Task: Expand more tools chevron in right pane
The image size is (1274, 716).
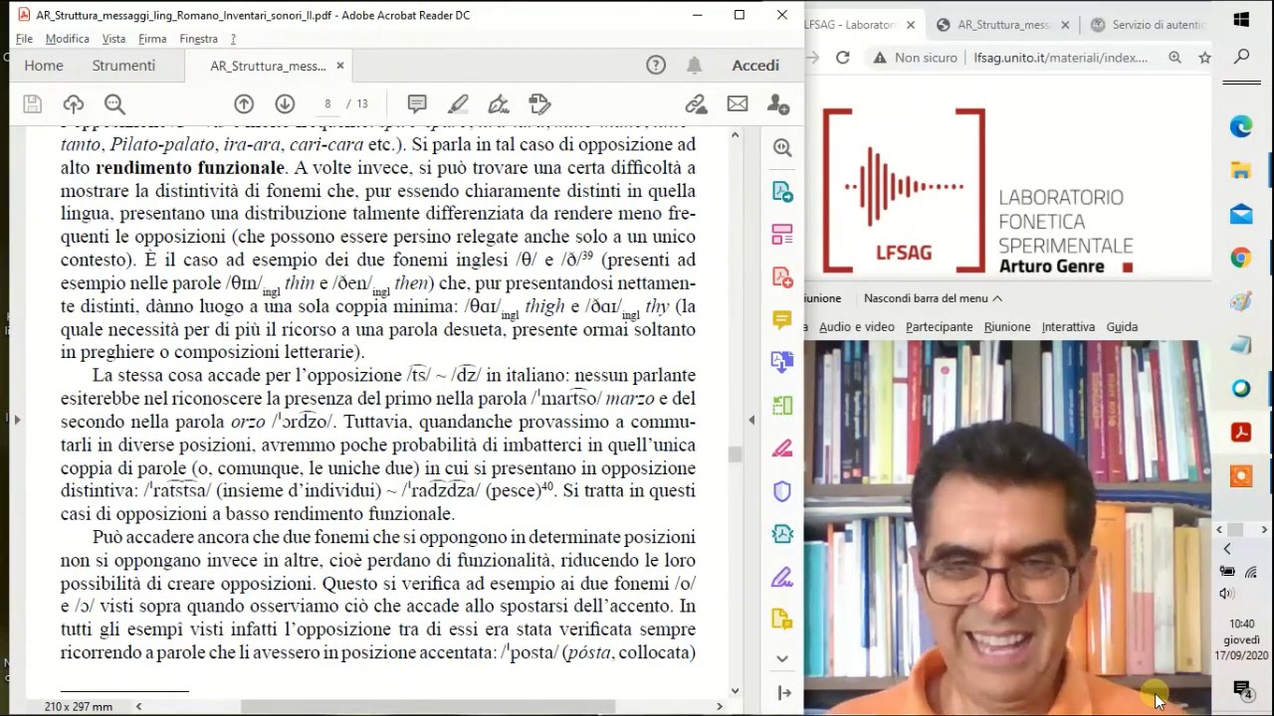Action: pyautogui.click(x=782, y=658)
